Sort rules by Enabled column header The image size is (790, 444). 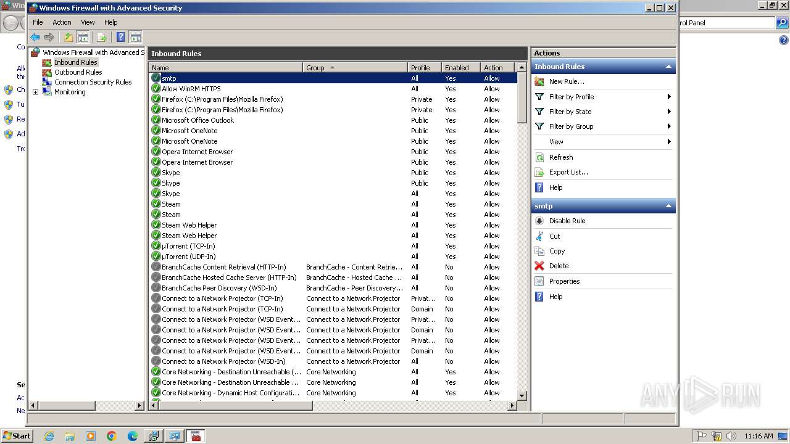[460, 68]
